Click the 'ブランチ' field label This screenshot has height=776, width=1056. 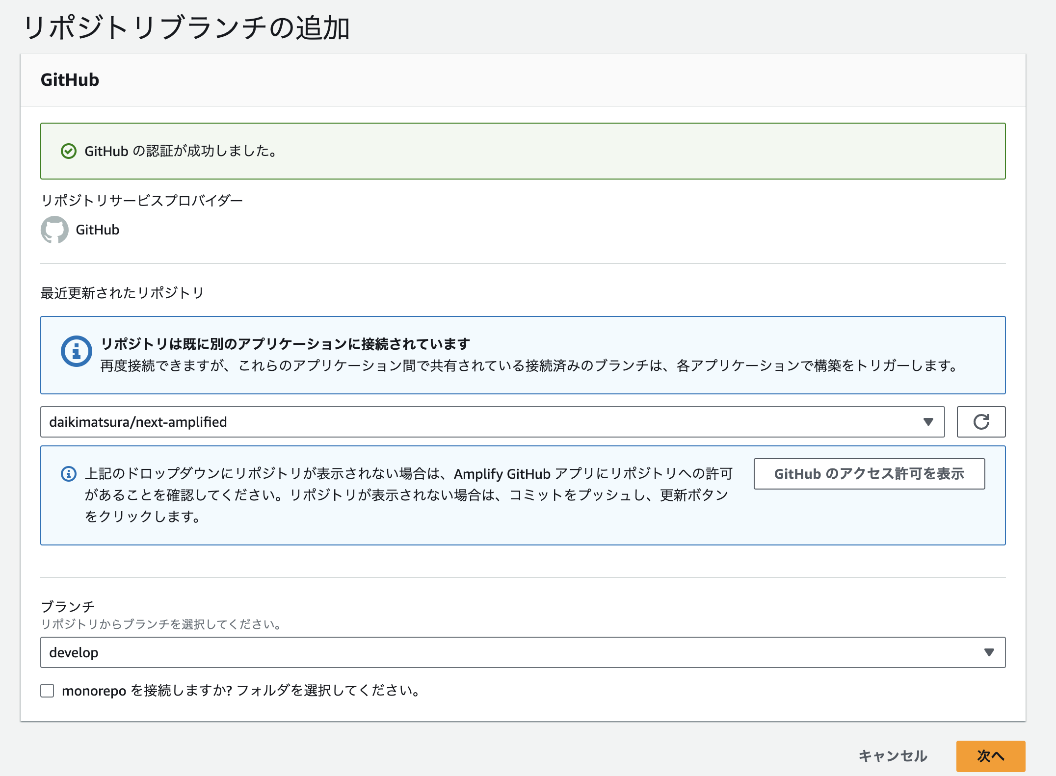click(x=68, y=607)
